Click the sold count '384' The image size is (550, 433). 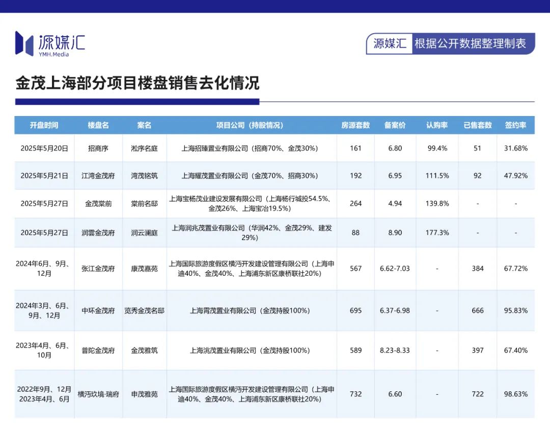pyautogui.click(x=477, y=268)
